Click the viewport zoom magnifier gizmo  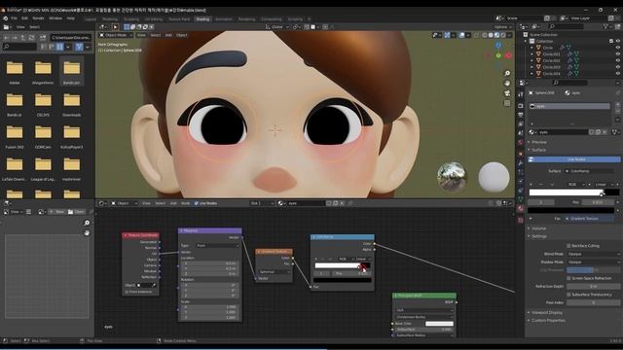tap(507, 74)
